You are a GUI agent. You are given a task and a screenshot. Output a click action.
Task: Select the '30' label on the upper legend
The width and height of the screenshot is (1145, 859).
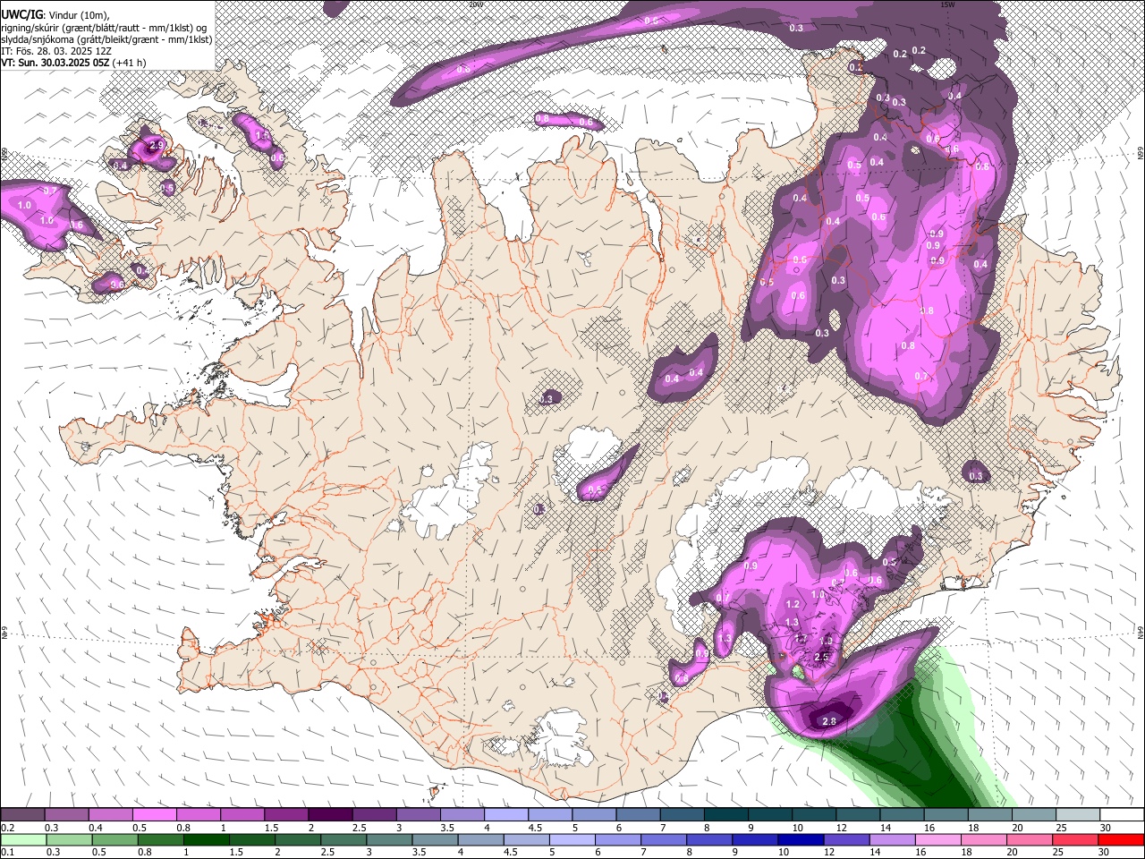coord(1105,828)
